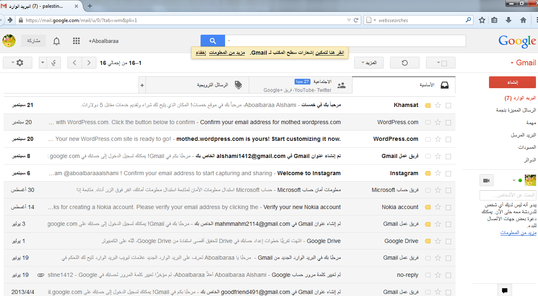Star the Instagram email

point(438,173)
